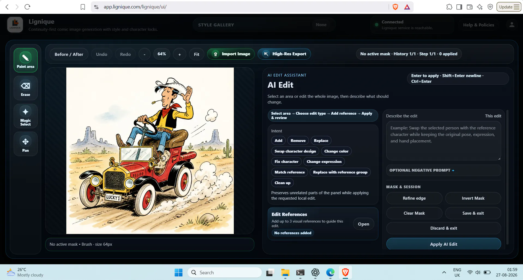The height and width of the screenshot is (280, 523).
Task: Click the Windows taskbar Search box
Action: tap(225, 272)
